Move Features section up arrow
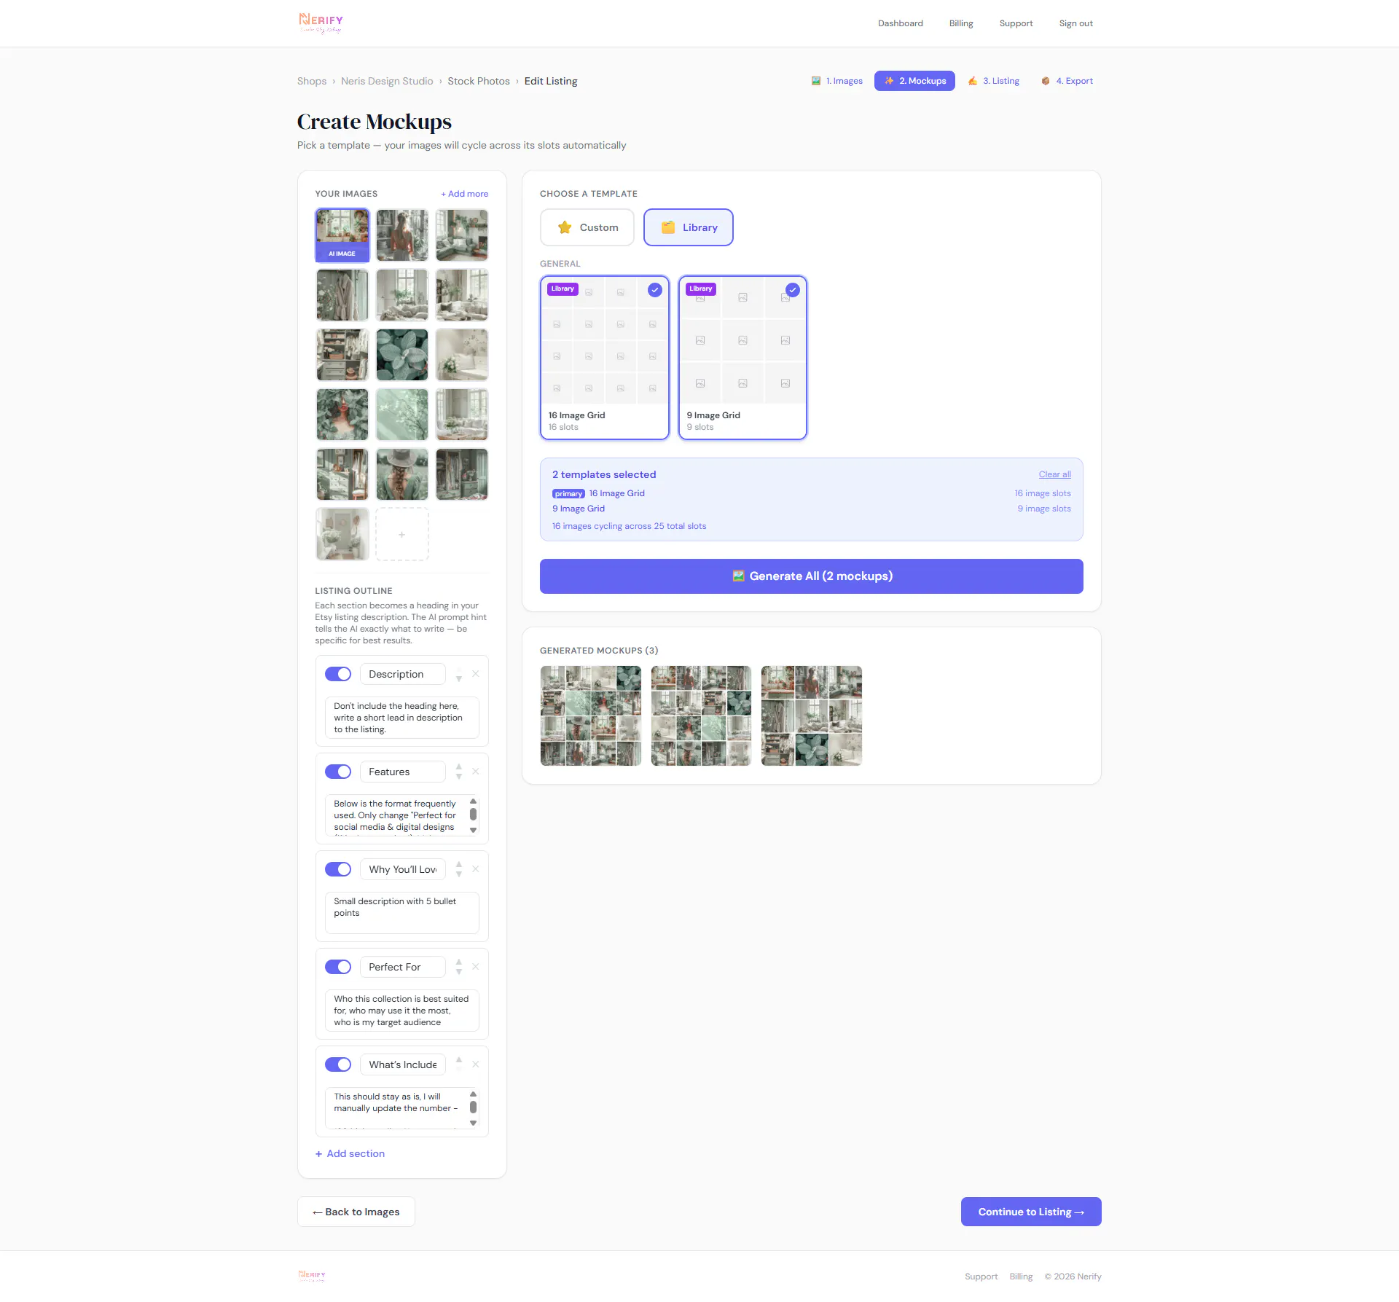The image size is (1399, 1302). [x=459, y=766]
